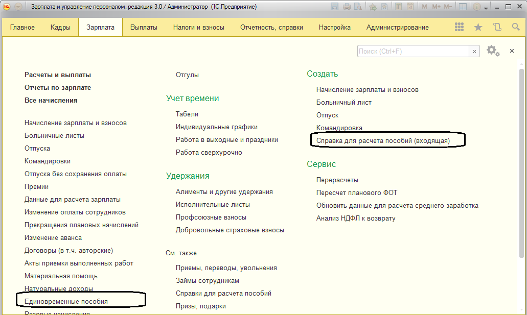The width and height of the screenshot is (527, 315).
Task: Click the magnifier search icon in section bar
Action: 516,27
